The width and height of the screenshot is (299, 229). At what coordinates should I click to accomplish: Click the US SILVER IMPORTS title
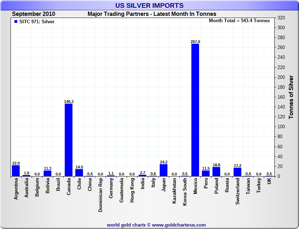149,6
